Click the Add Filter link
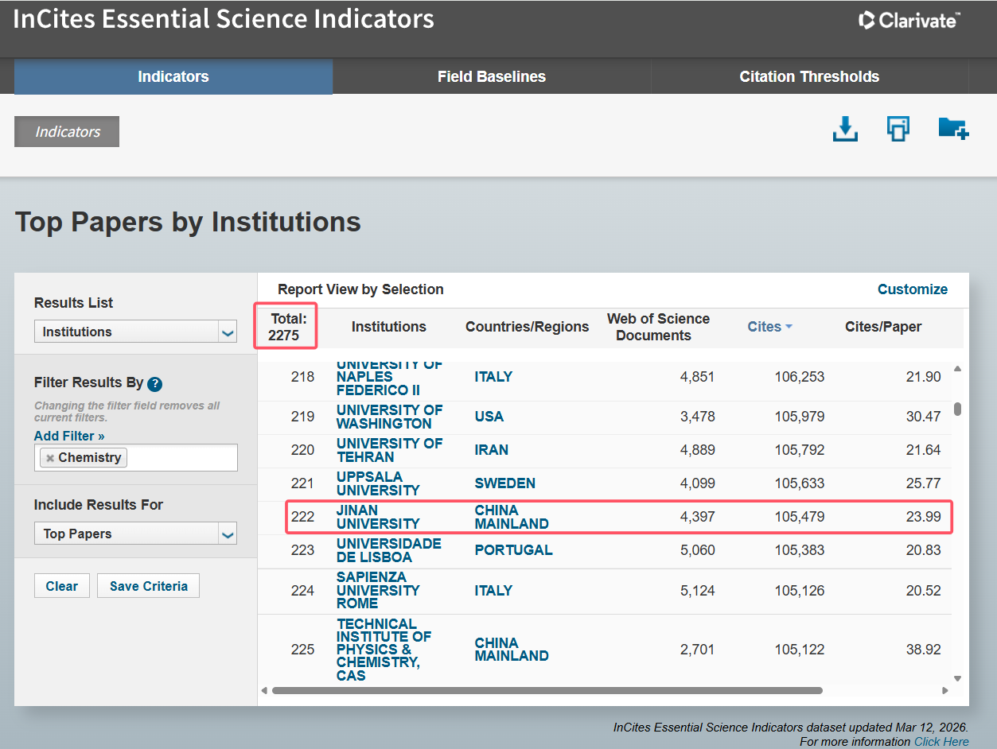Image resolution: width=997 pixels, height=749 pixels. pyautogui.click(x=69, y=436)
